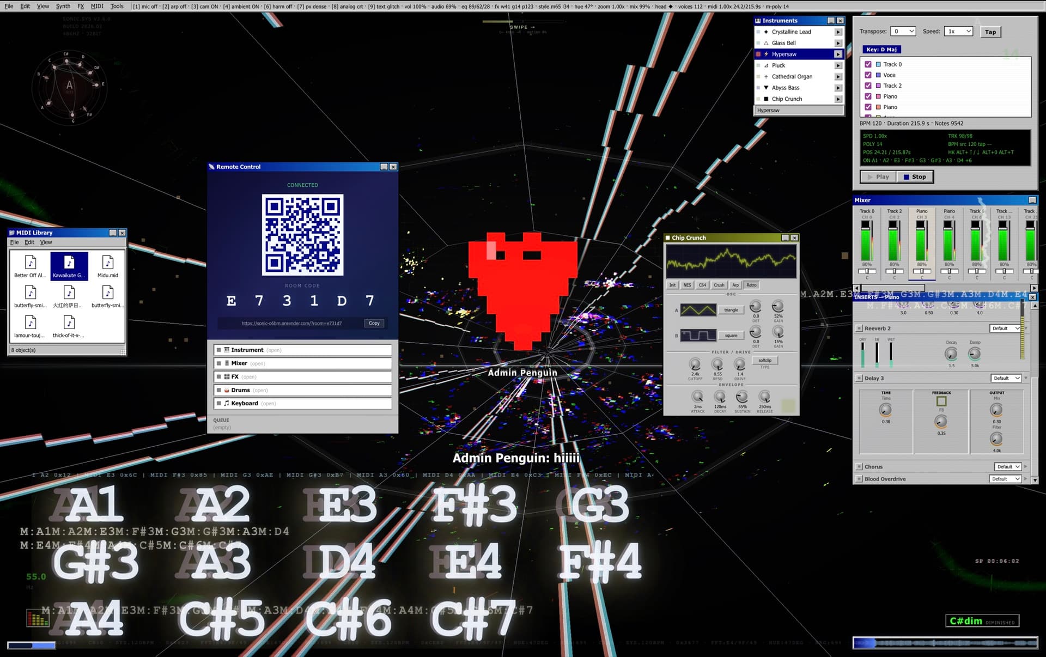1046x657 pixels.
Task: Select the Hypersaw instrument lightning icon
Action: 766,54
